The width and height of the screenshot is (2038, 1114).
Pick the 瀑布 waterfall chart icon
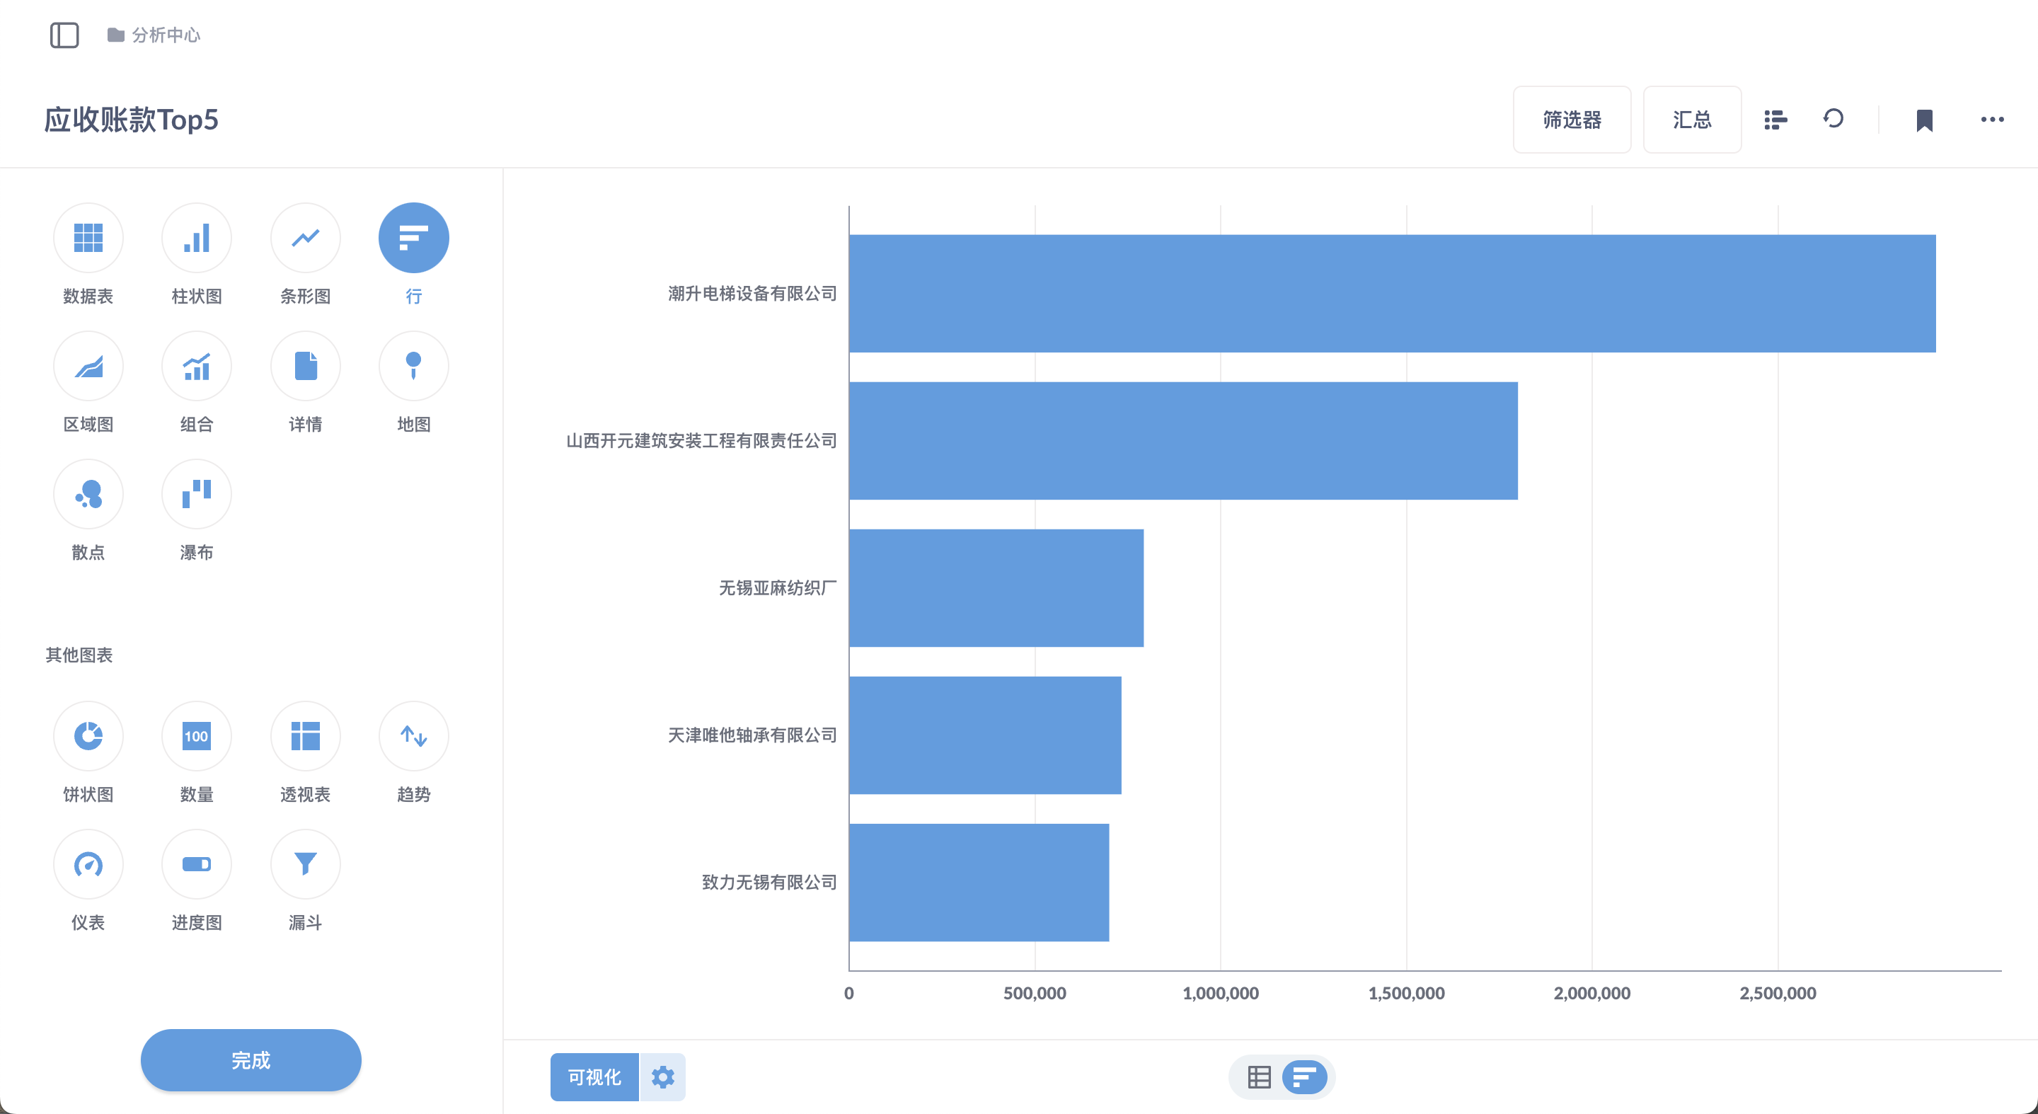click(x=196, y=494)
